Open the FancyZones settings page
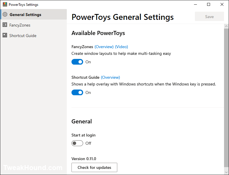The height and width of the screenshot is (175, 229). pos(34,25)
